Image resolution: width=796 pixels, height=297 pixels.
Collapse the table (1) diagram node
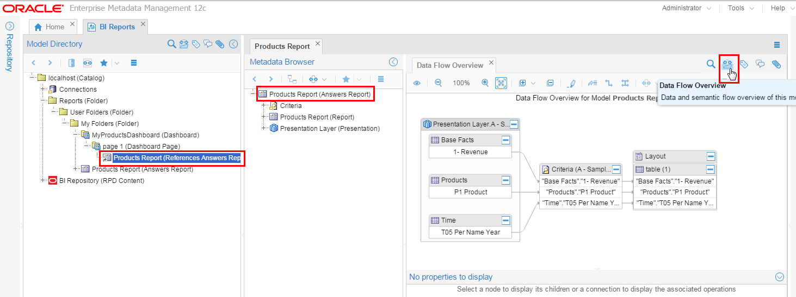click(711, 169)
